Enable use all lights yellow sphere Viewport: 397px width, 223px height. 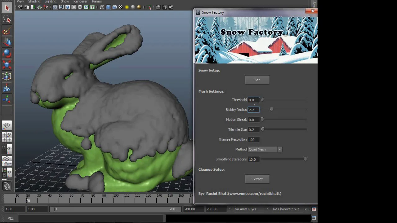pos(127,7)
